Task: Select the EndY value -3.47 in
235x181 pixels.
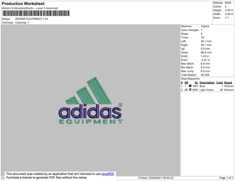Action: [x=205, y=60]
